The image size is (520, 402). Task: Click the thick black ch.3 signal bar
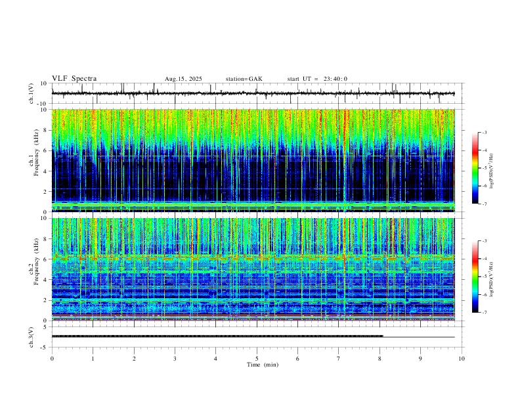tap(217, 336)
